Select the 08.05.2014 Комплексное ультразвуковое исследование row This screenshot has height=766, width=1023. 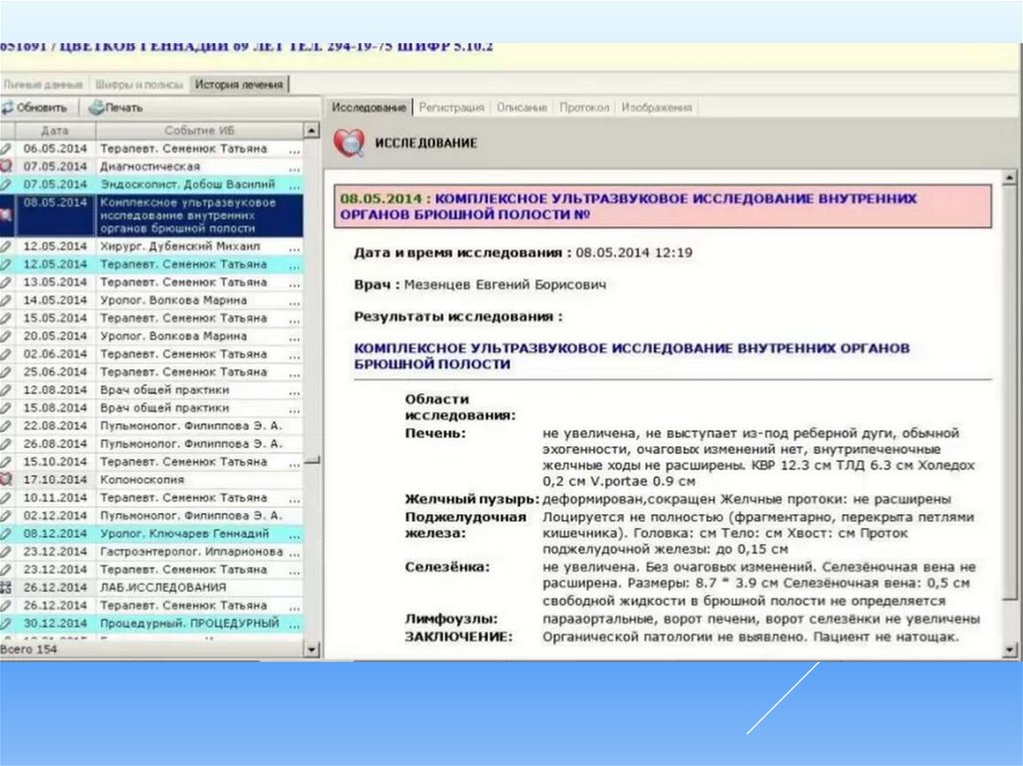(152, 216)
